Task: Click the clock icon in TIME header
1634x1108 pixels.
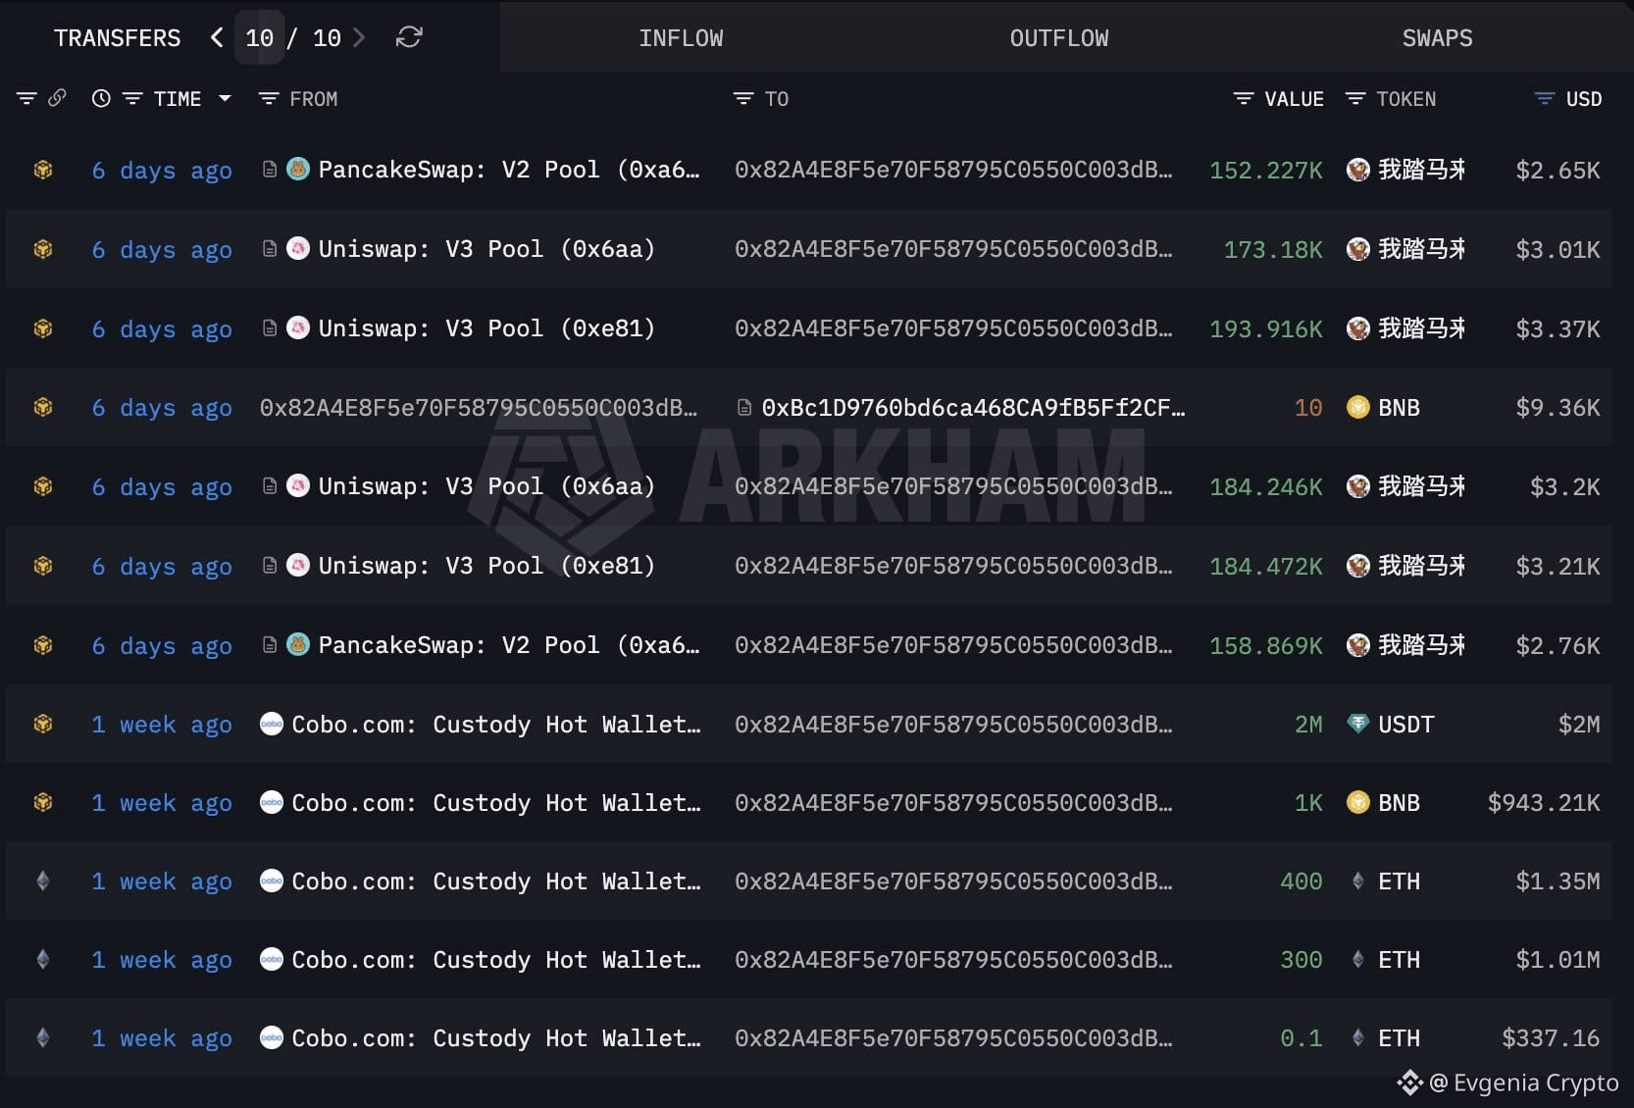Action: (x=101, y=98)
